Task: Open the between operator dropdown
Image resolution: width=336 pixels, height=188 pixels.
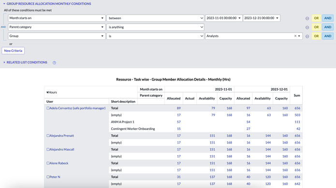Action: pos(155,18)
